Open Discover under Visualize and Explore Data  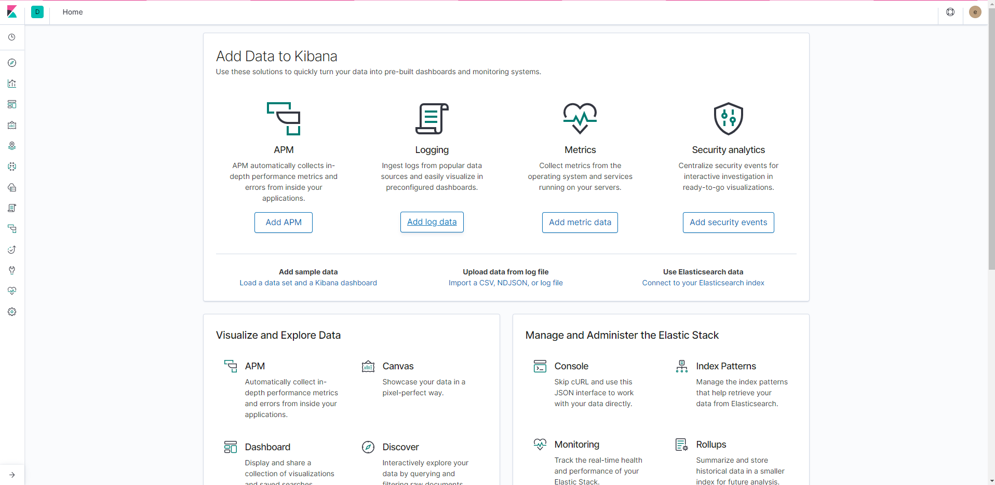401,447
